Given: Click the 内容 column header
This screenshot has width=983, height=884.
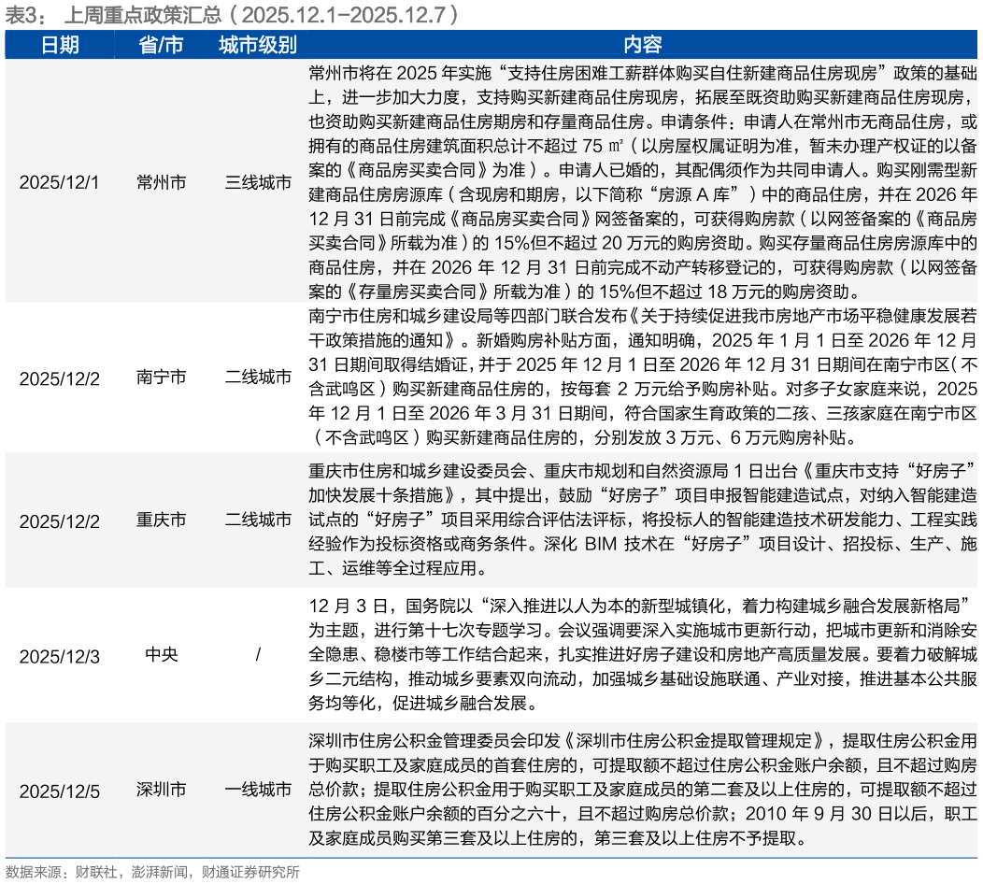Looking at the screenshot, I should click(643, 45).
